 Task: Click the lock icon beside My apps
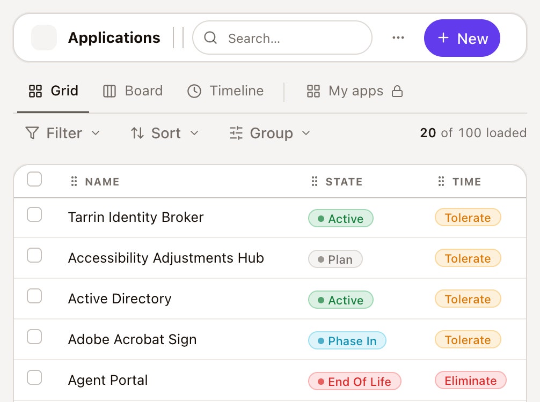[x=397, y=91]
